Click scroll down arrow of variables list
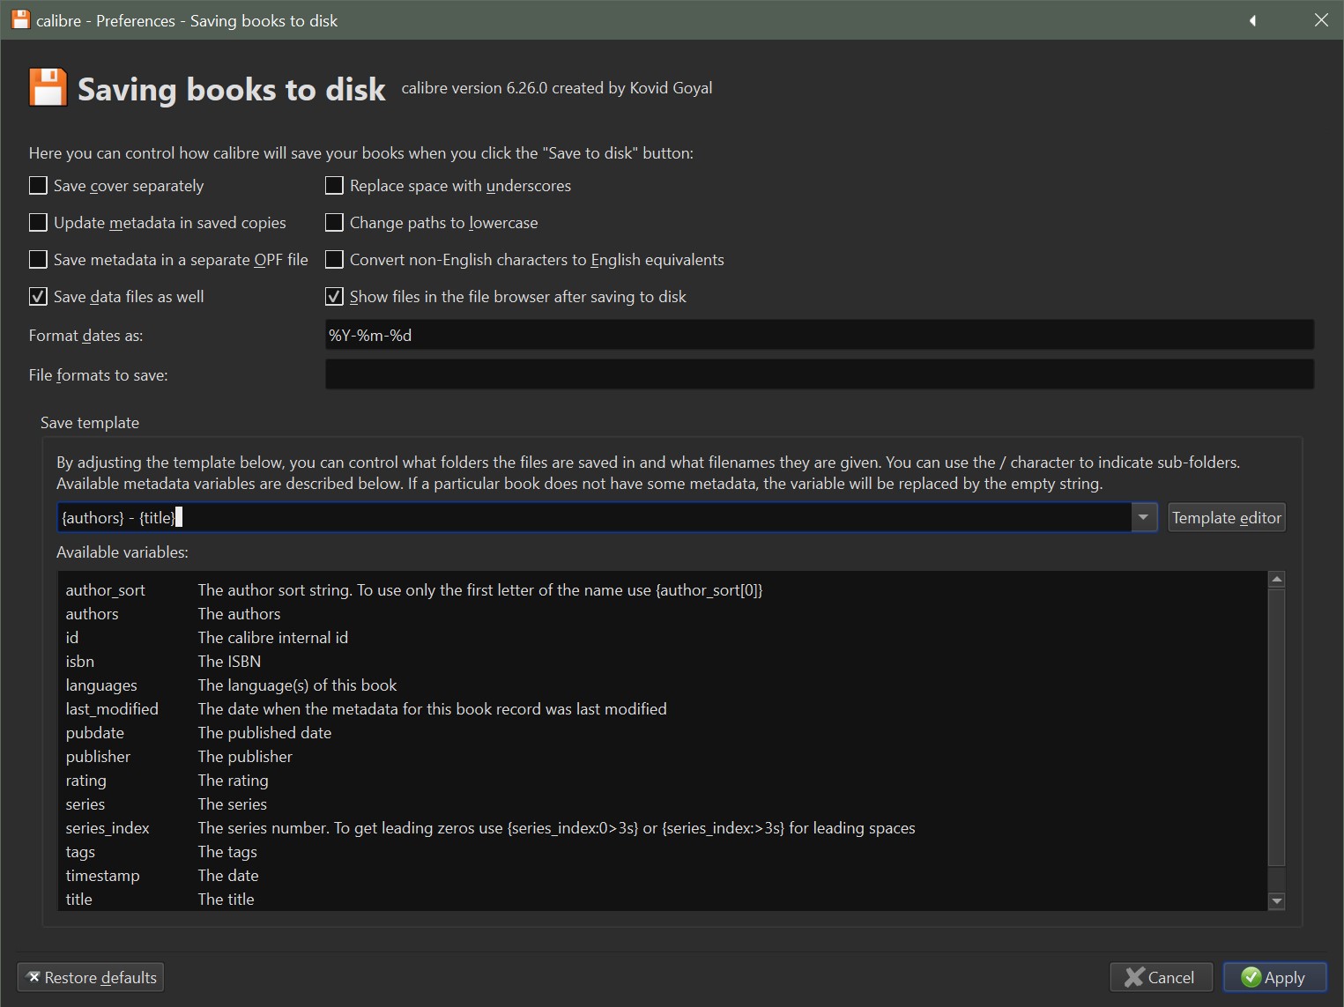The width and height of the screenshot is (1344, 1007). 1276,900
